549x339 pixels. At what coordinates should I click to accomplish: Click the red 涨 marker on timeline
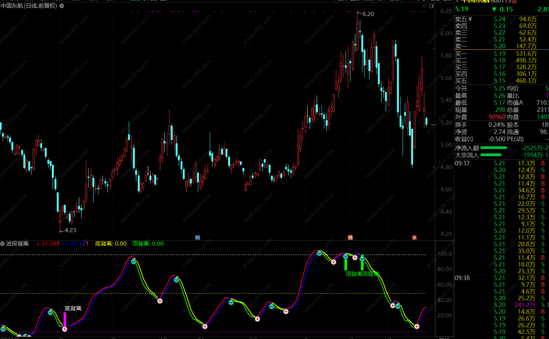pos(414,237)
